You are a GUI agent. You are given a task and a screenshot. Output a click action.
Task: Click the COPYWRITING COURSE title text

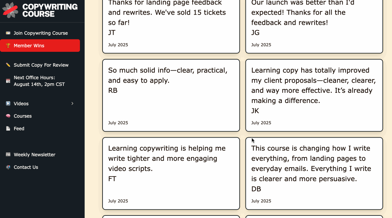click(x=50, y=10)
